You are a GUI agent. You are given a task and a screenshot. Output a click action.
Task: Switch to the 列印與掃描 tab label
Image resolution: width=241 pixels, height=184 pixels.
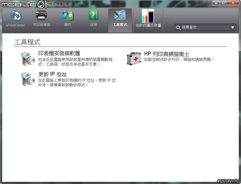tap(41, 24)
